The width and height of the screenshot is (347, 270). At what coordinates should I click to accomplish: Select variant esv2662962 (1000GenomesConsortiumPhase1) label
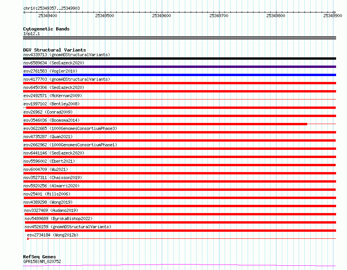[70, 145]
